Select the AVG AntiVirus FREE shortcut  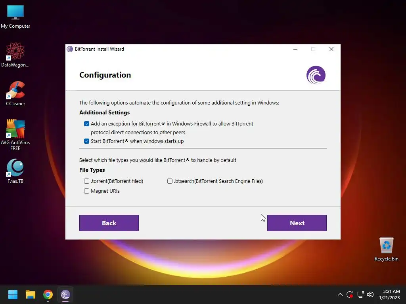click(15, 135)
